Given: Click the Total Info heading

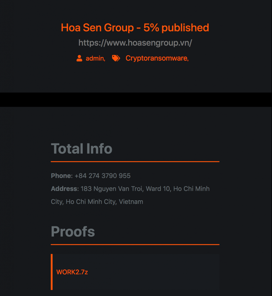Looking at the screenshot, I should tap(82, 149).
